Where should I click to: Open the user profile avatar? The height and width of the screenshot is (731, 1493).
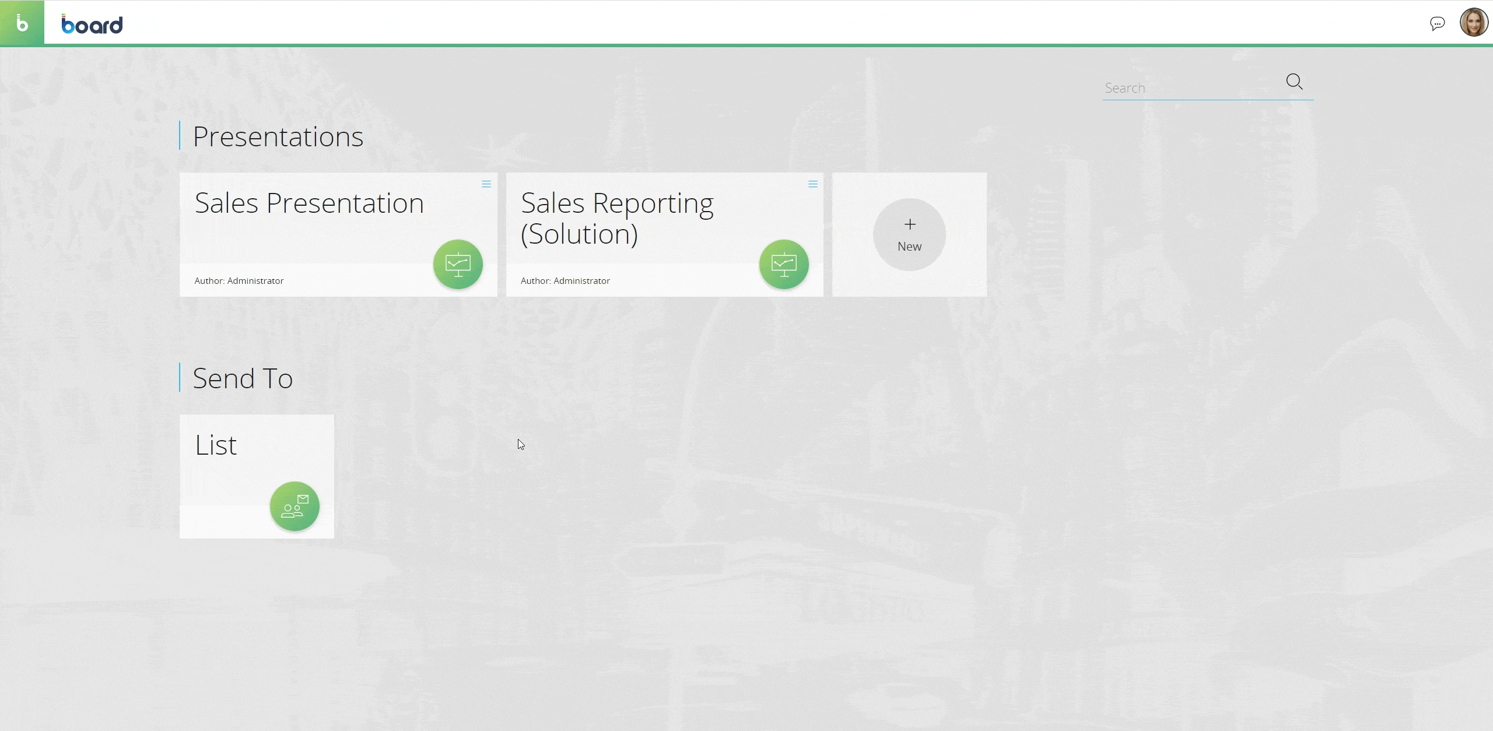(1473, 23)
